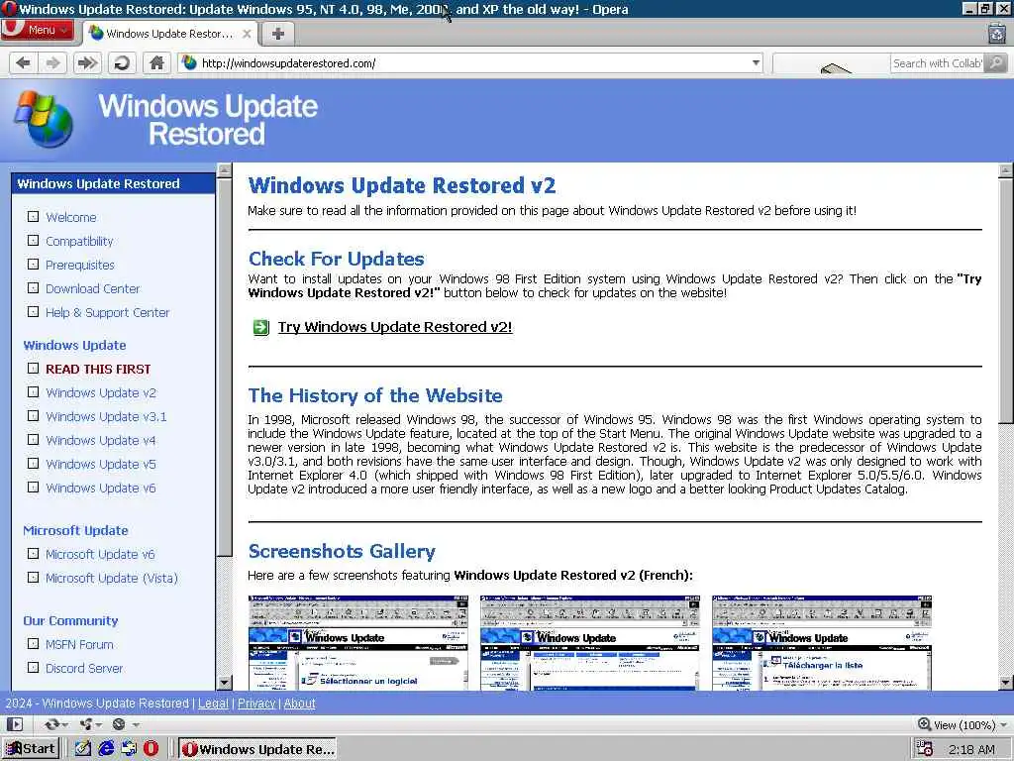Open the Discord Server link

point(84,669)
